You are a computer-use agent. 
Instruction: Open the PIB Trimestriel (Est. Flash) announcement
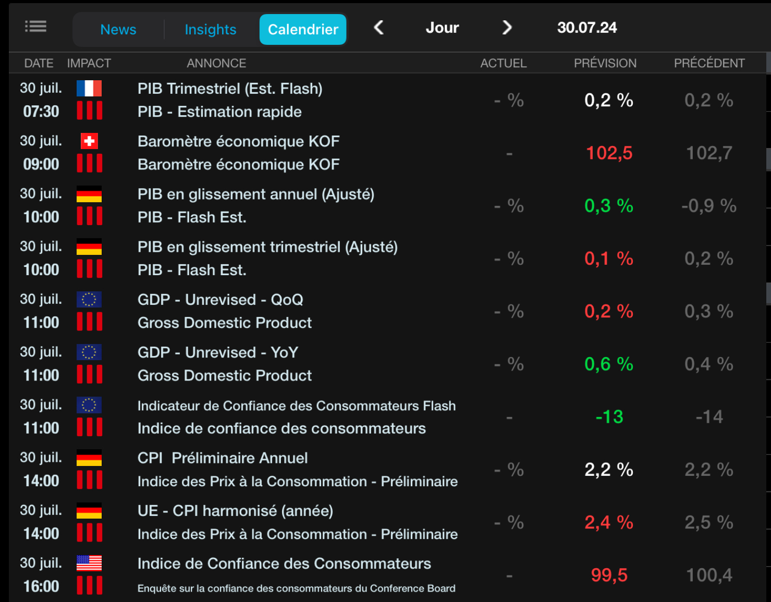click(x=230, y=89)
